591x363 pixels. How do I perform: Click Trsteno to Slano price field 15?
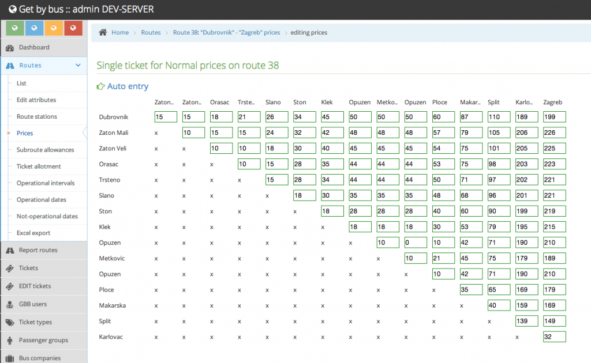click(x=276, y=180)
